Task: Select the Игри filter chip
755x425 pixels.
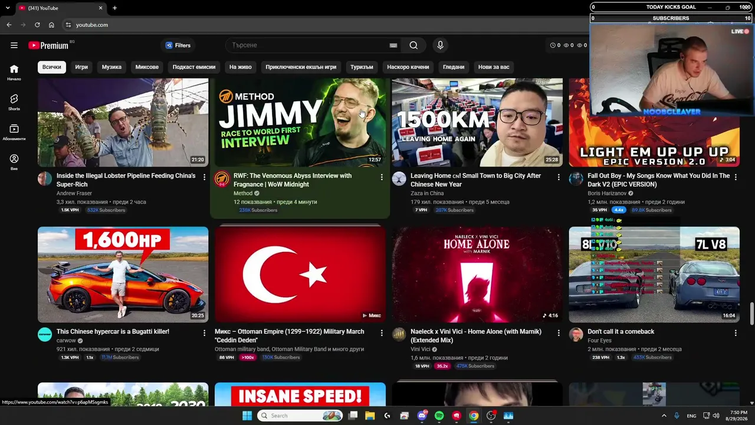Action: click(81, 67)
